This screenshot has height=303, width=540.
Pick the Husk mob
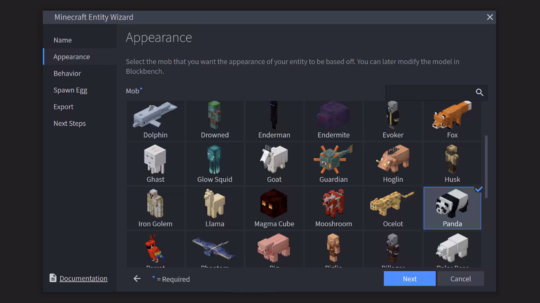click(452, 164)
